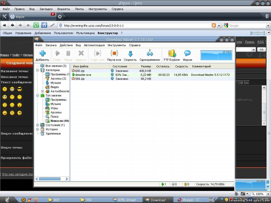Click the sunglasses smiley emoticon
Image resolution: width=271 pixels, height=203 pixels.
tap(20, 89)
